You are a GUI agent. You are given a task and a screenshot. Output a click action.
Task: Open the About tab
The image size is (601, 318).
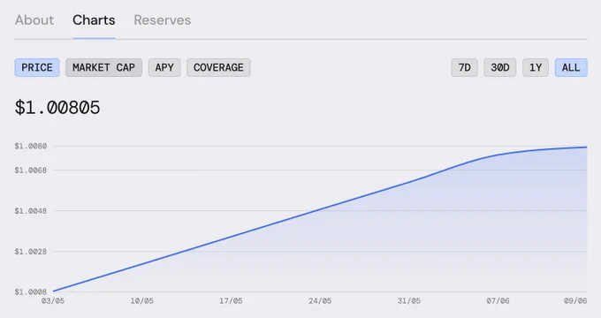[x=34, y=20]
